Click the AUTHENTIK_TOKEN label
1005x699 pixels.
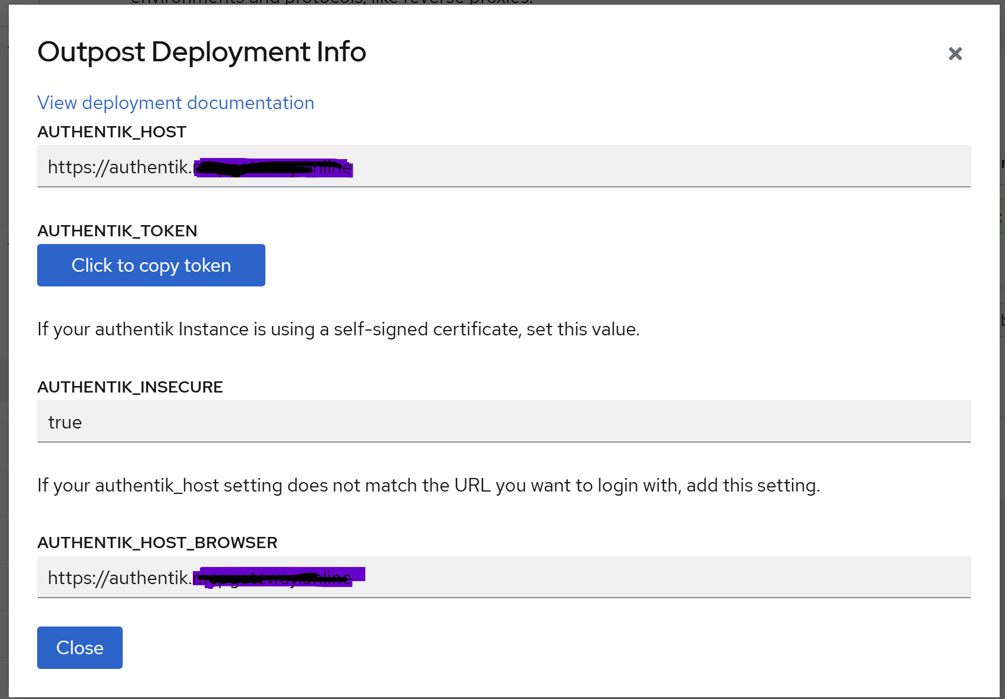(117, 230)
